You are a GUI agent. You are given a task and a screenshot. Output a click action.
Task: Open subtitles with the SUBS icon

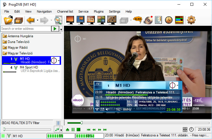tap(138, 20)
